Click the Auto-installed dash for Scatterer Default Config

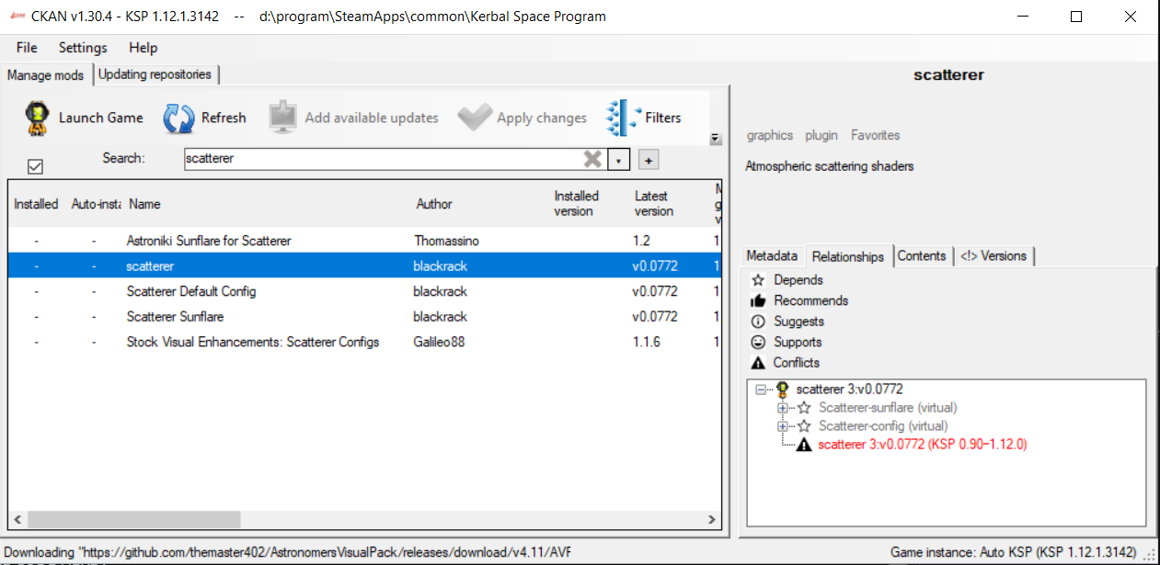(93, 291)
